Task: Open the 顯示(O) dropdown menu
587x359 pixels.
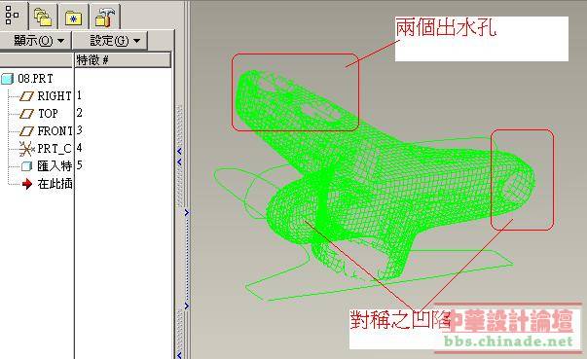Action: (35, 41)
